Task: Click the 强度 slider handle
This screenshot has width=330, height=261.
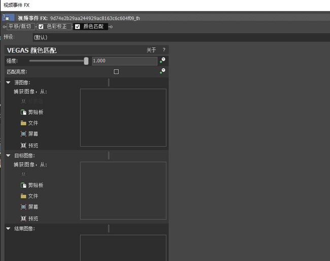Action: click(86, 61)
